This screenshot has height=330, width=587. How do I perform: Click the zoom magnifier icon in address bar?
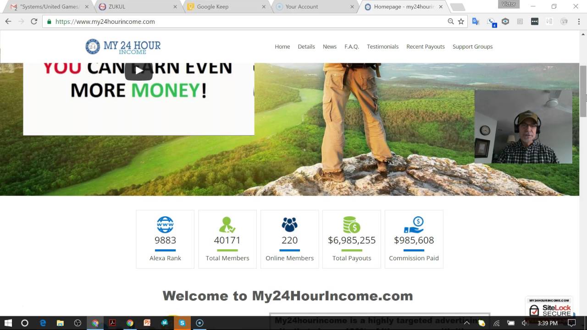(451, 22)
